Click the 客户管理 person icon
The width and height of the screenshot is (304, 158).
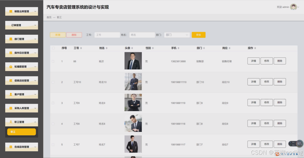click(x=11, y=94)
